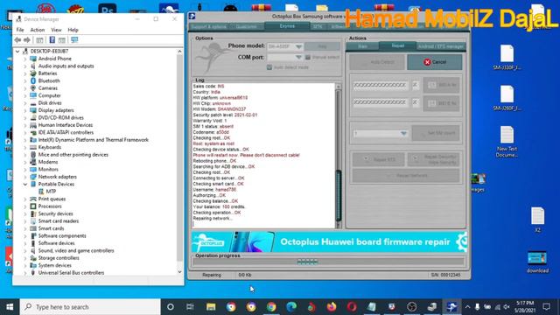
Task: Open OBS Studio from the taskbar
Action: pos(412,307)
